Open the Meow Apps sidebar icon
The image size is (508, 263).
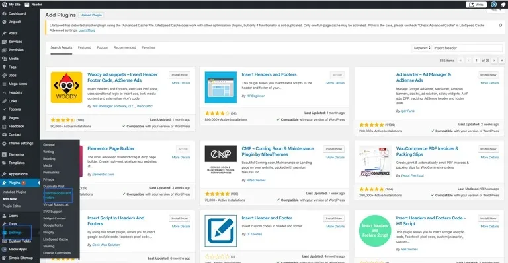point(4,249)
